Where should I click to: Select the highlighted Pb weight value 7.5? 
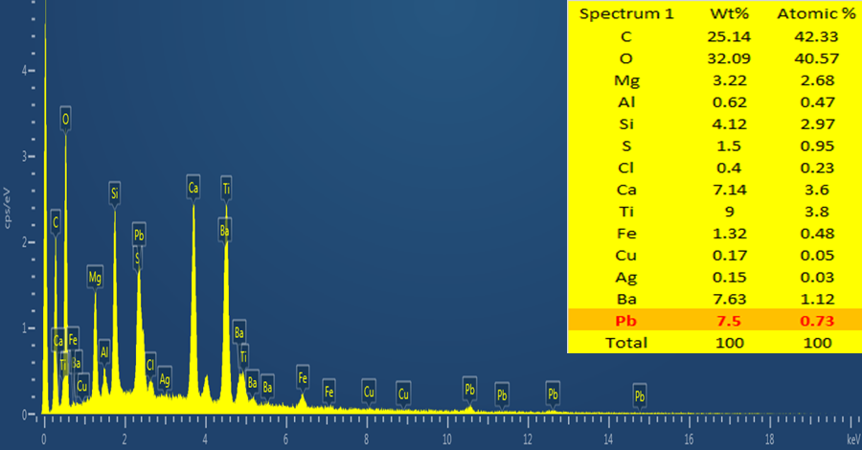click(727, 321)
